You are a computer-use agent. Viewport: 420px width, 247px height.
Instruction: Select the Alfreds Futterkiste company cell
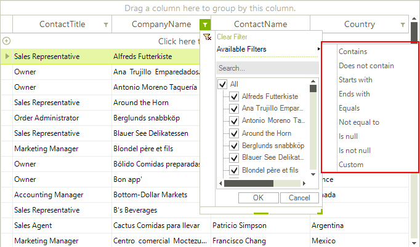point(156,57)
